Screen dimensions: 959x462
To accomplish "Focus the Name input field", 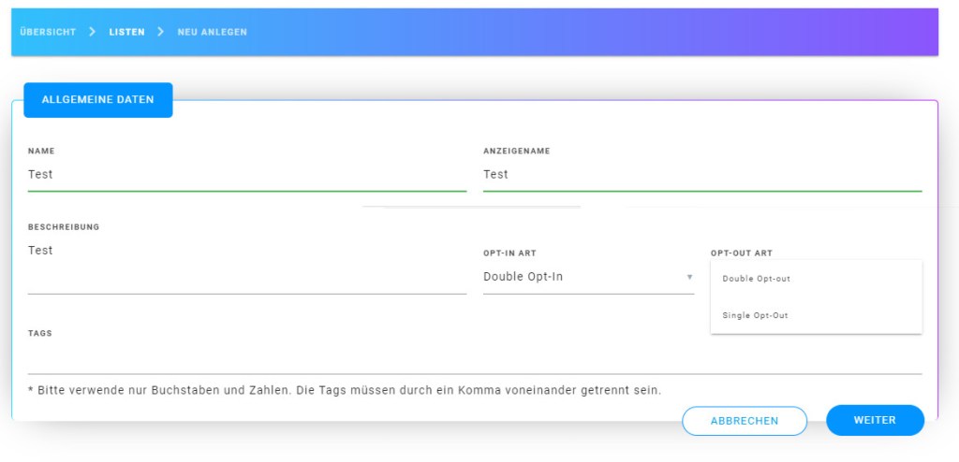I will point(246,175).
